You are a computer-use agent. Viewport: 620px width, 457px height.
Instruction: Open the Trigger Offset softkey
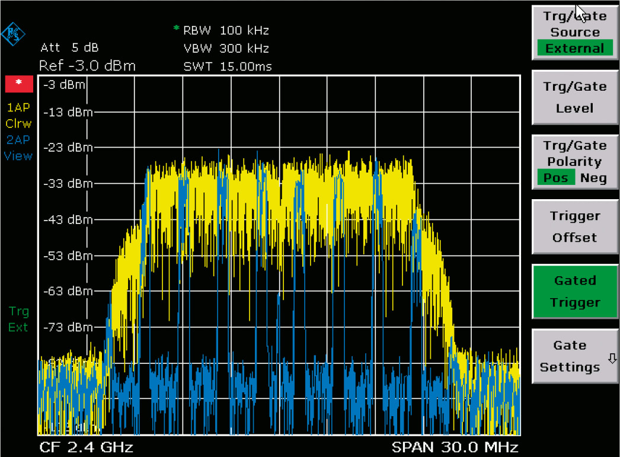coord(575,226)
